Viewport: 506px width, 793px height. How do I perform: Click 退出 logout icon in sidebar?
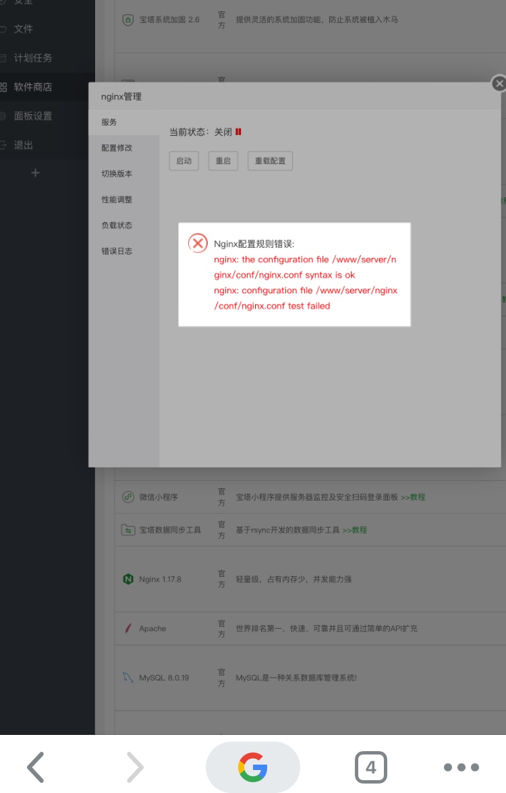3,145
